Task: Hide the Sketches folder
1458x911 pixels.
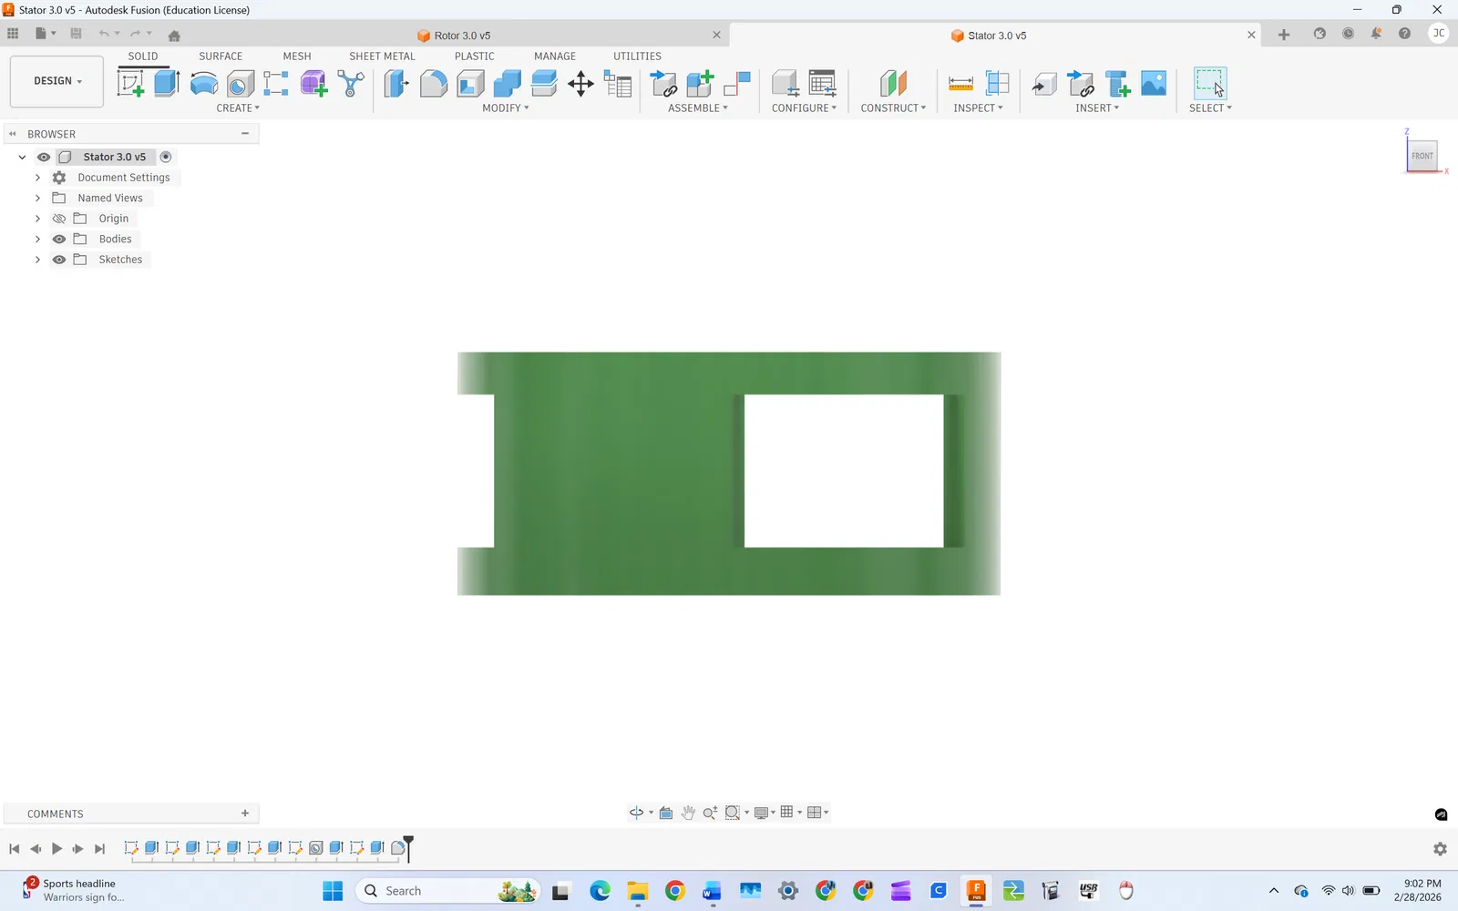Action: click(59, 260)
